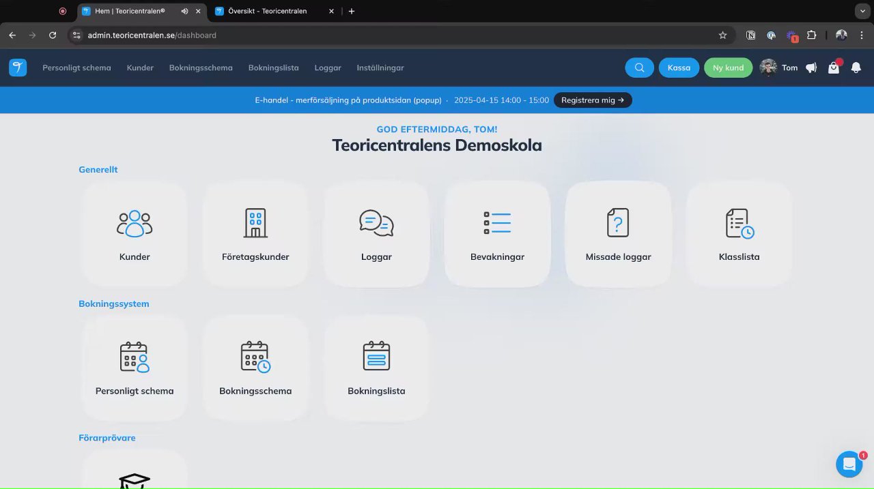Mute the Hem | Teoricentralen tab audio
The width and height of the screenshot is (874, 489).
point(185,11)
